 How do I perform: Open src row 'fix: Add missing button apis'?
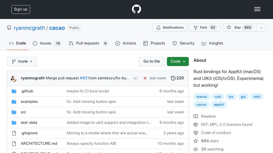coord(91,112)
